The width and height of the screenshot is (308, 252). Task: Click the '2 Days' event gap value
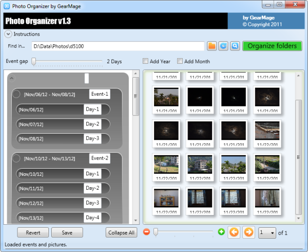(114, 61)
